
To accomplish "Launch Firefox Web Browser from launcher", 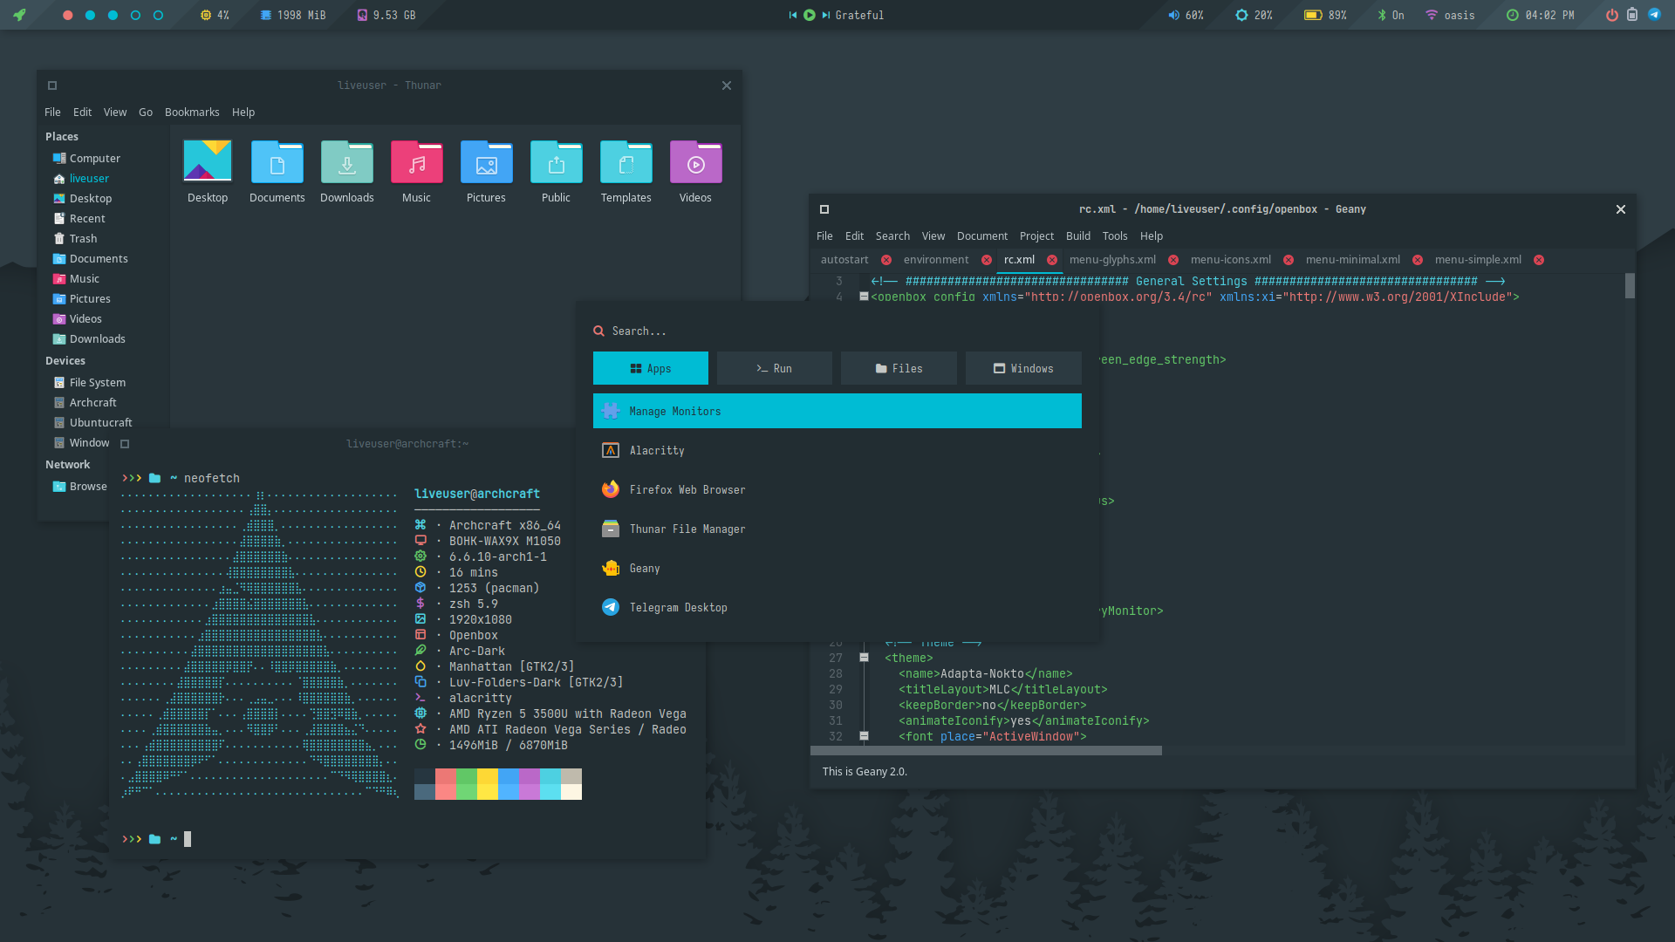I will point(687,490).
